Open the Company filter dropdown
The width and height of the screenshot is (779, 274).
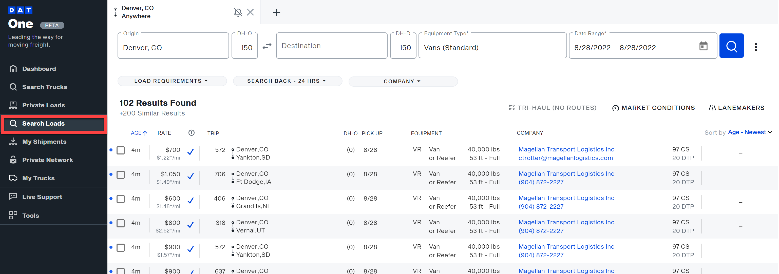tap(403, 81)
